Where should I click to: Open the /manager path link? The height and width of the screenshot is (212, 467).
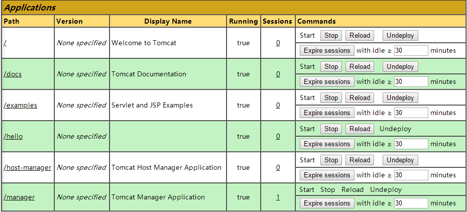point(19,197)
